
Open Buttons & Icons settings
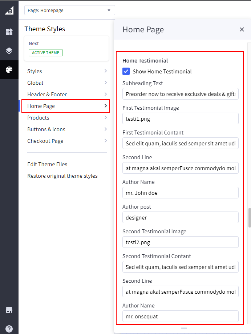click(x=67, y=129)
